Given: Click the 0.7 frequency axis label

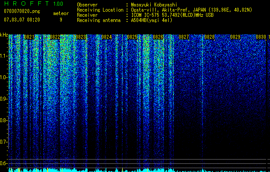Looking at the screenshot, I should [3, 142].
